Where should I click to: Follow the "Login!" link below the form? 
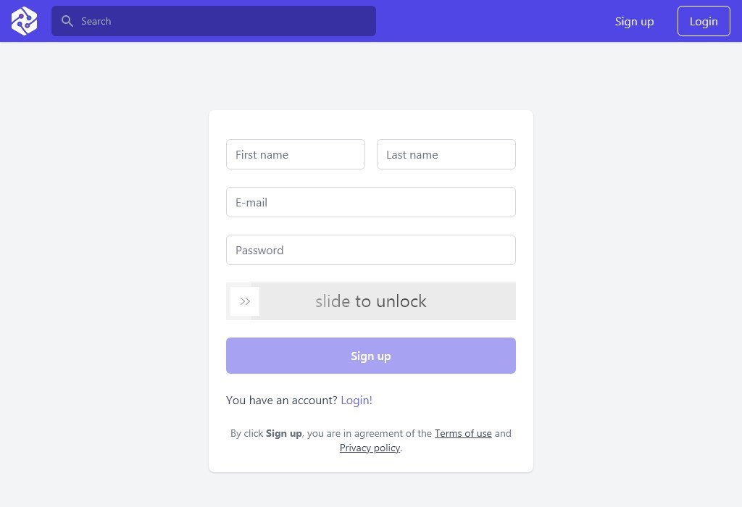(x=357, y=400)
